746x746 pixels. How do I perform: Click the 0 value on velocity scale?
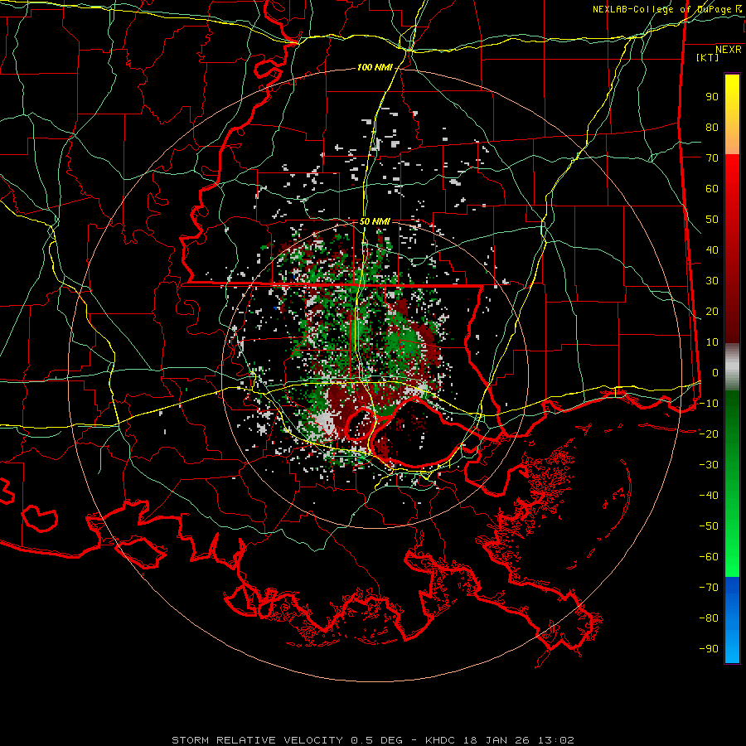715,373
